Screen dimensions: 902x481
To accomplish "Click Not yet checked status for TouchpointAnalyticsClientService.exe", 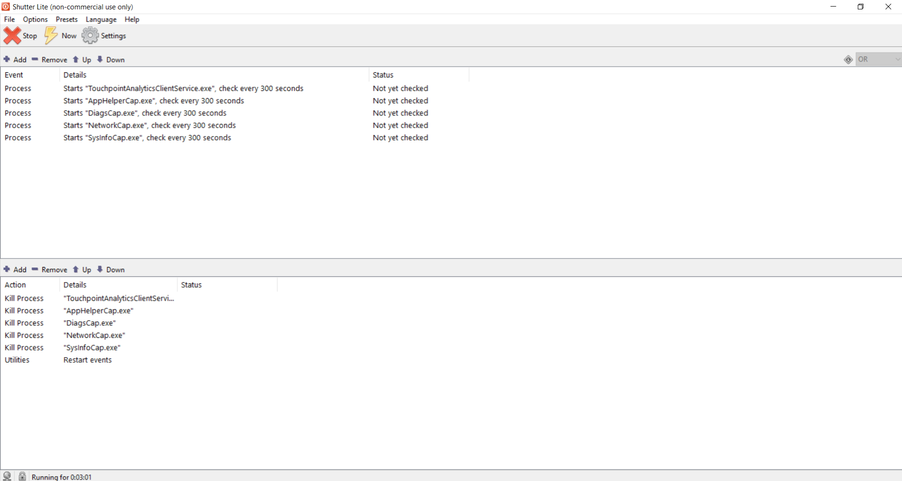I will [x=400, y=89].
